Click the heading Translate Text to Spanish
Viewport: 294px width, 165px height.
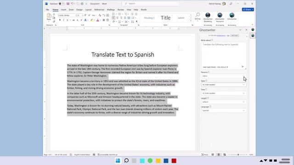[x=123, y=55]
